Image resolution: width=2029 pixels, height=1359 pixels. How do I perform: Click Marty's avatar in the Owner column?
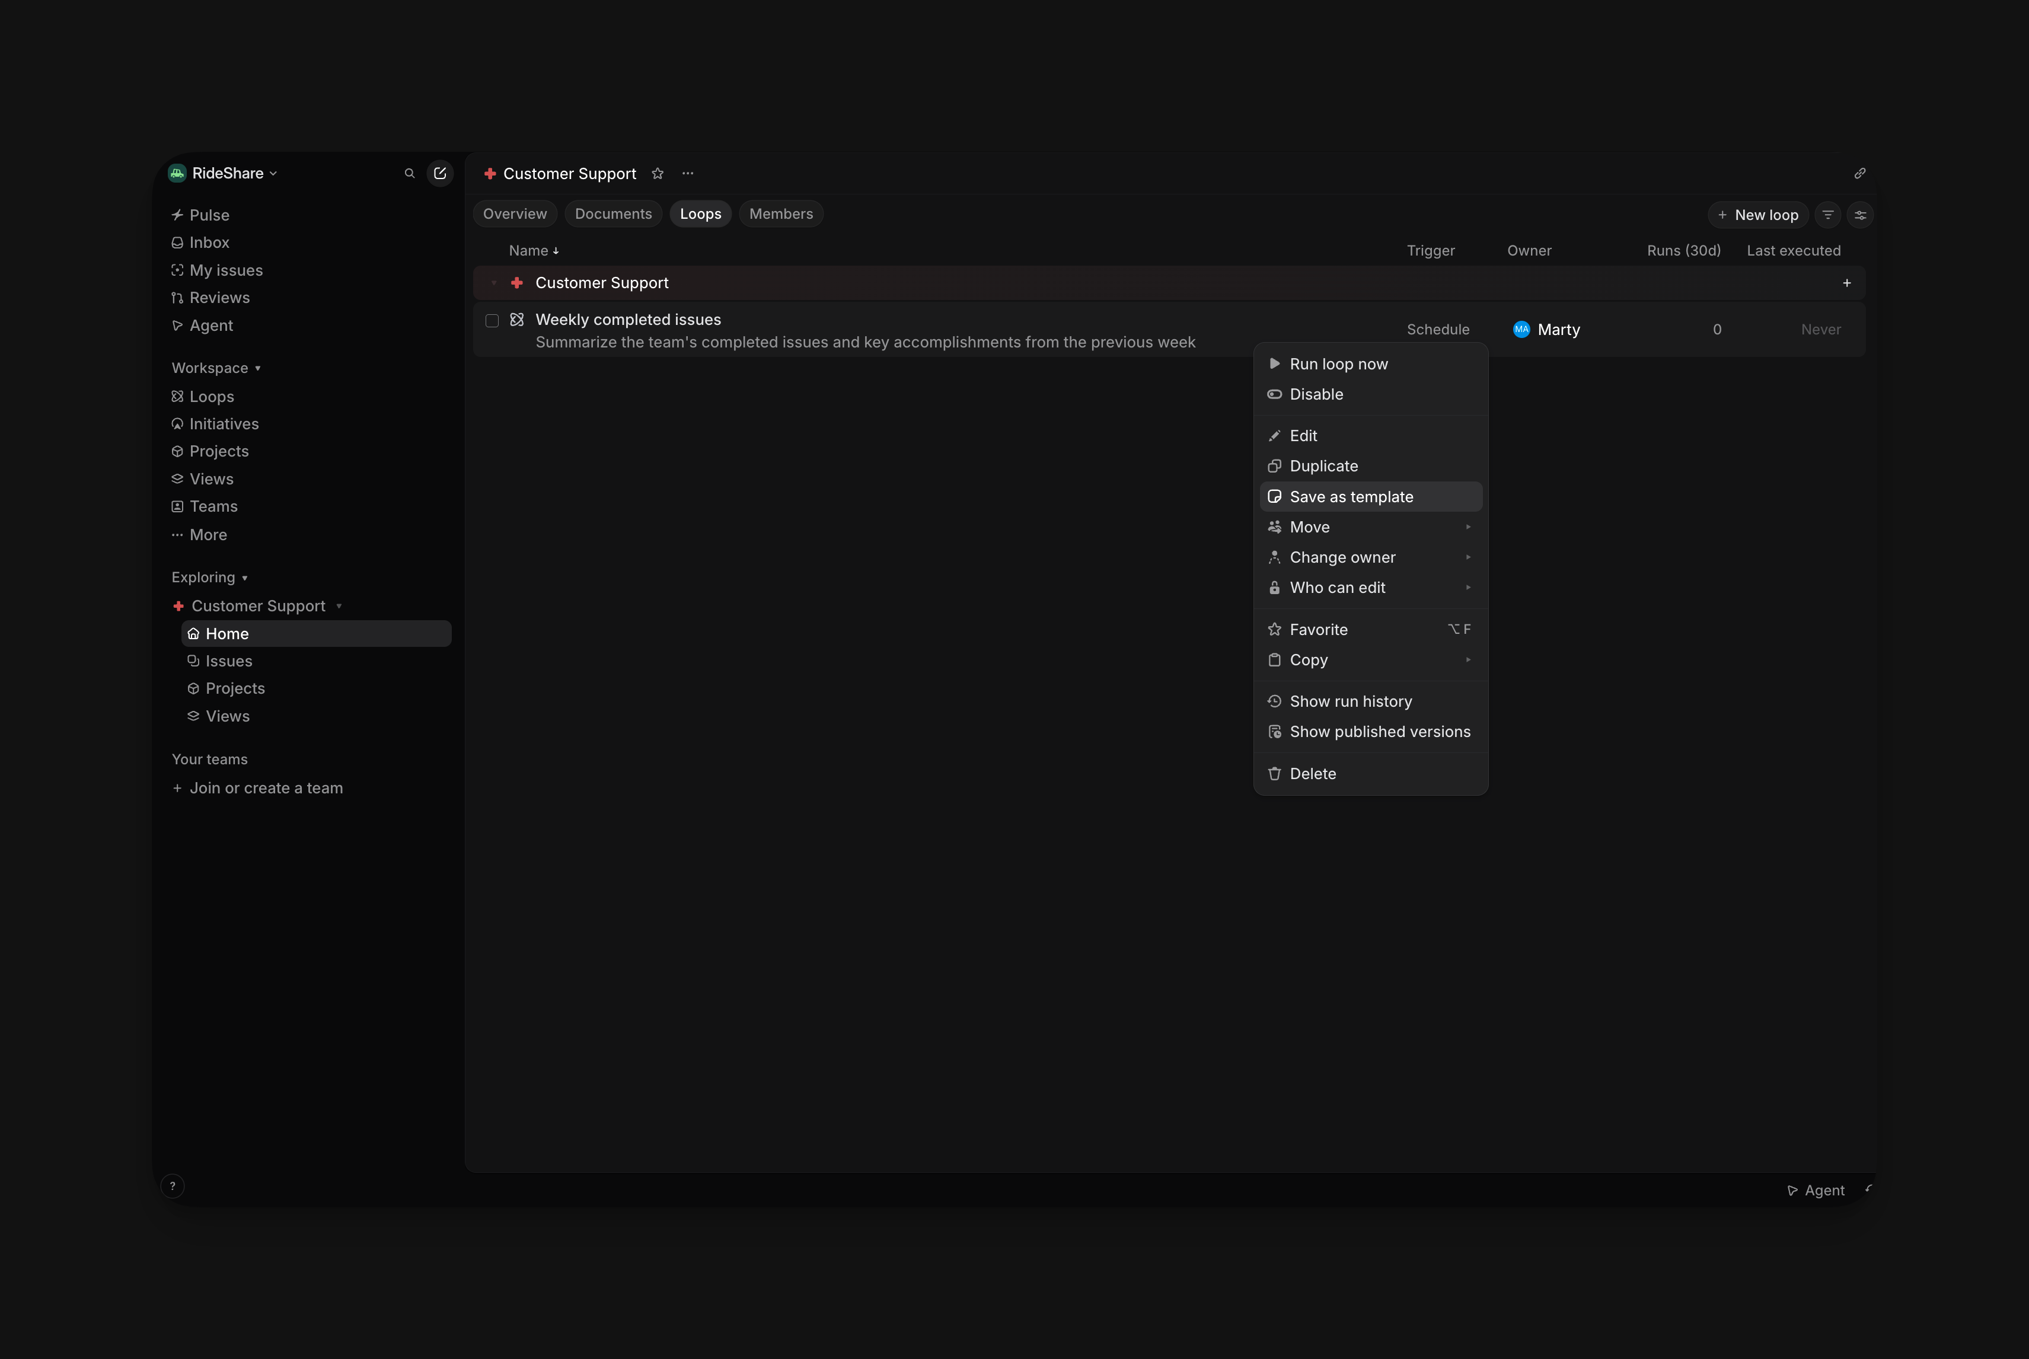point(1521,329)
